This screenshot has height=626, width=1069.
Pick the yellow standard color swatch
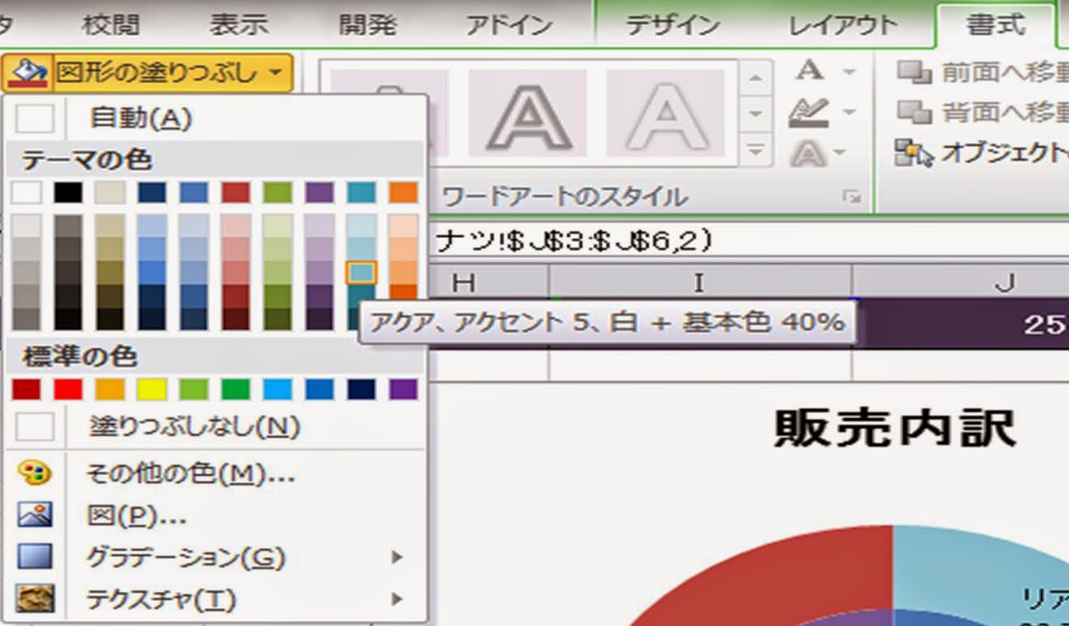[x=152, y=390]
